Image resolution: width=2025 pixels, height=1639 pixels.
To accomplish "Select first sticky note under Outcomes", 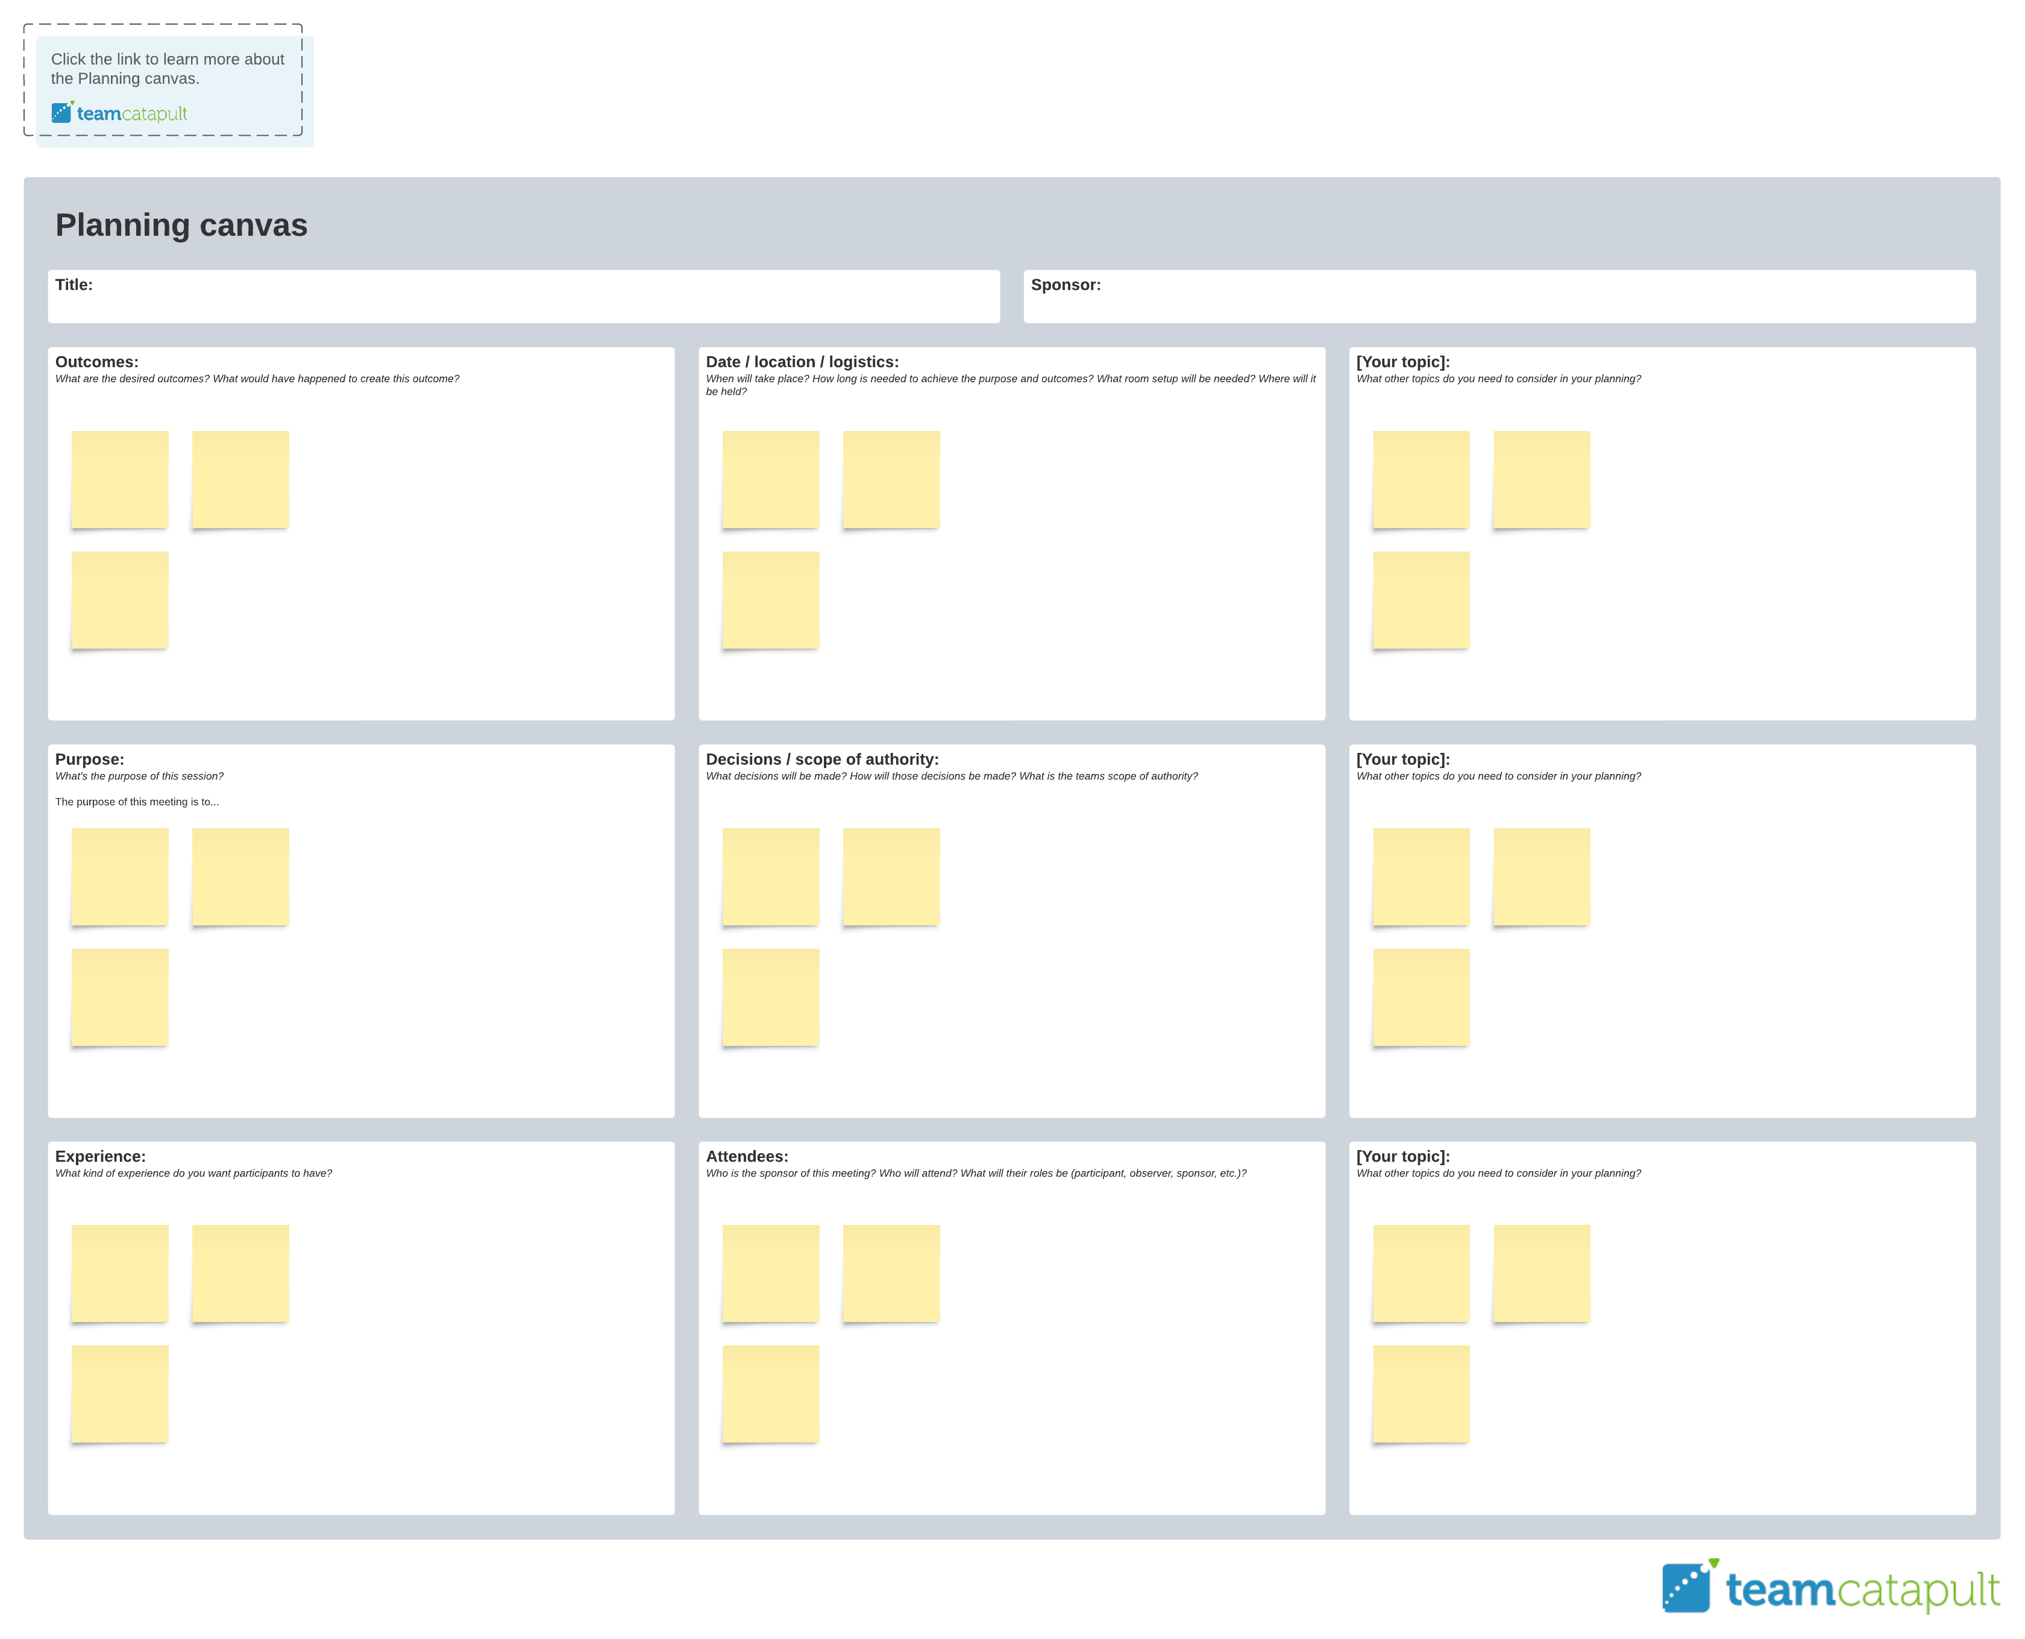I will point(120,480).
